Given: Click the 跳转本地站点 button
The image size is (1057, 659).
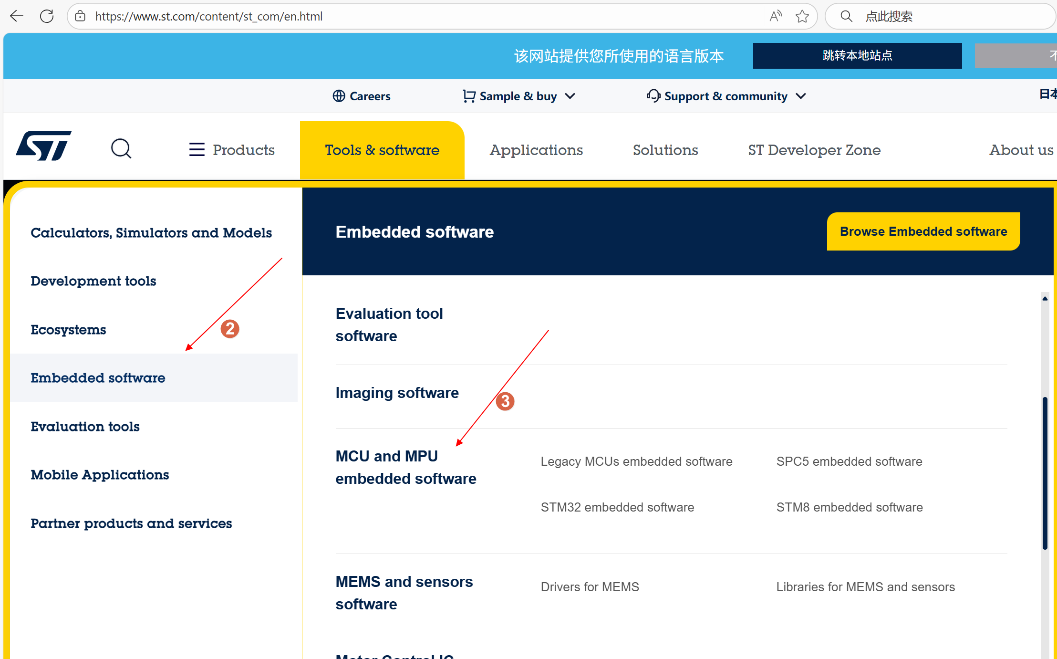Looking at the screenshot, I should (857, 55).
